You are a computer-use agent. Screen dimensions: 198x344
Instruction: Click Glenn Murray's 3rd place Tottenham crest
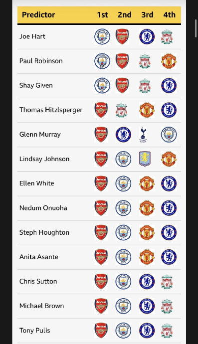tap(143, 135)
